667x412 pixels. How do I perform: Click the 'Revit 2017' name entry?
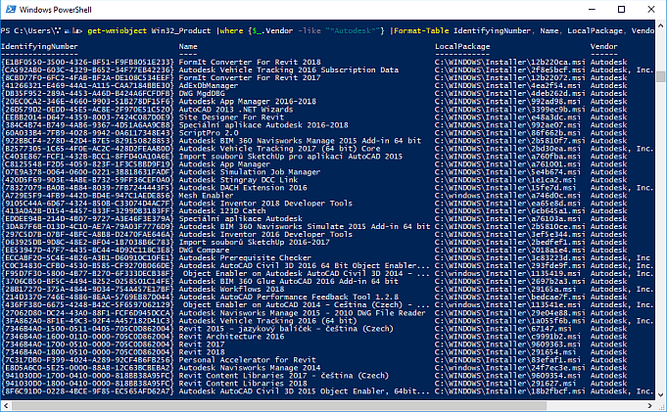[x=202, y=343]
